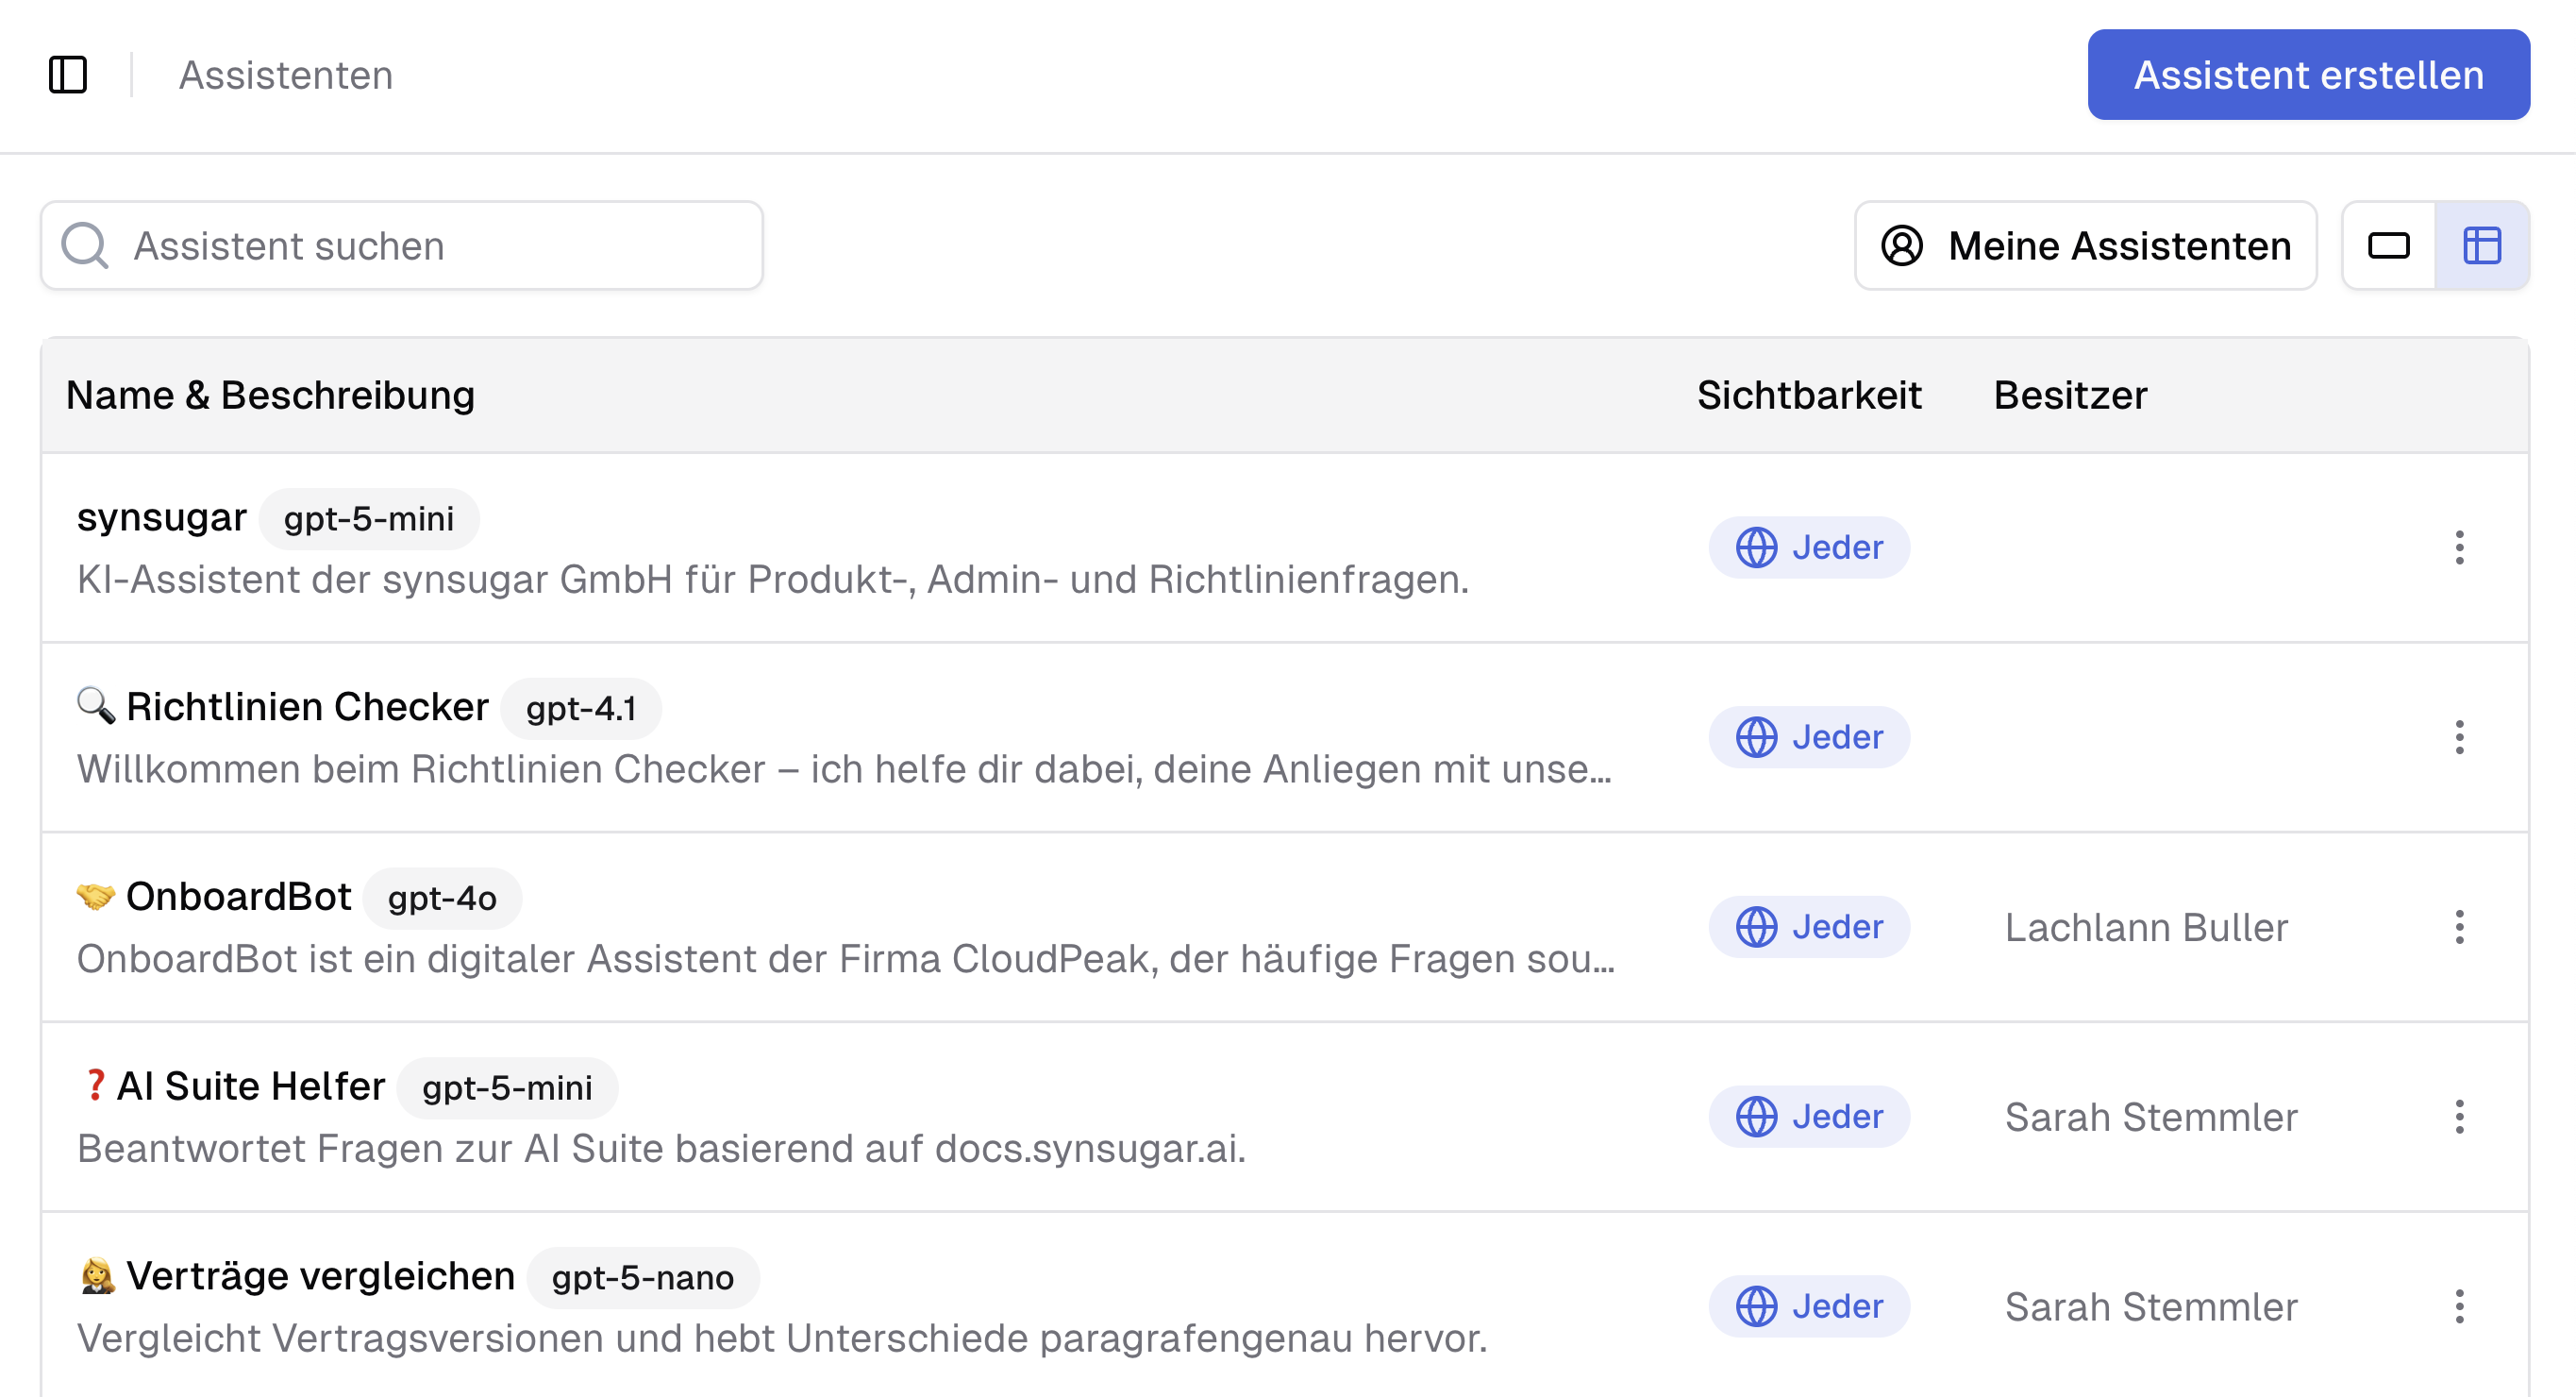This screenshot has height=1397, width=2576.
Task: Open options for Verträge vergleichen assistant
Action: click(x=2458, y=1306)
